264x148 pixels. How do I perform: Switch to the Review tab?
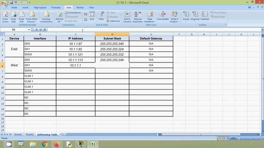80,7
